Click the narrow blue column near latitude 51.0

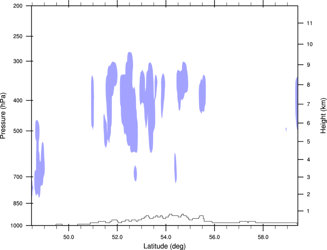coord(92,103)
